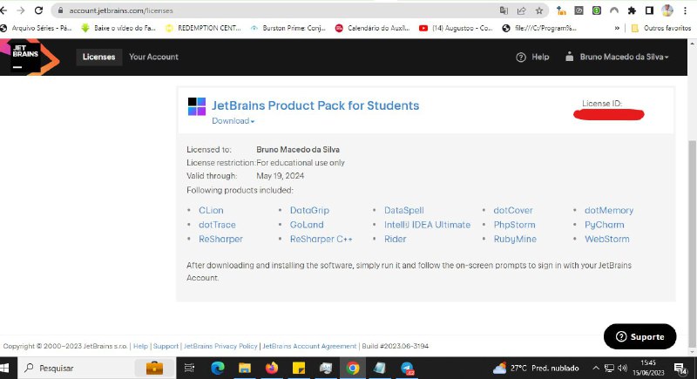Reload the page with the refresh icon

[x=38, y=10]
